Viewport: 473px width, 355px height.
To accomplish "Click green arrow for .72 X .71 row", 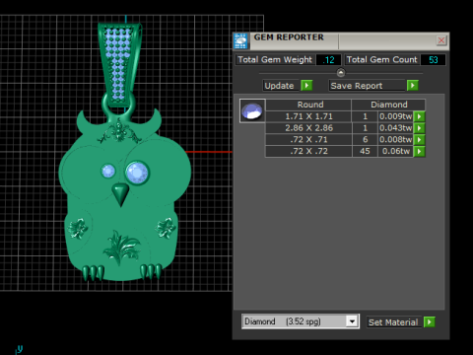I will (x=419, y=140).
